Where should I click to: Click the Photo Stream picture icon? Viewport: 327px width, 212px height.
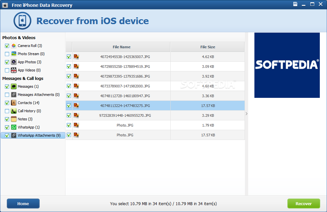[x=14, y=54]
